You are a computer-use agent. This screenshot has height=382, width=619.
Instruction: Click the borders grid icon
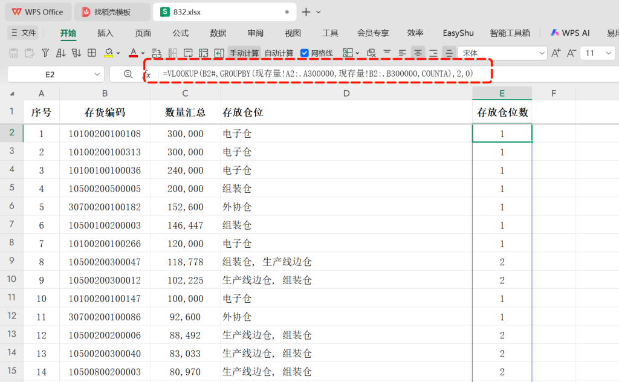point(92,53)
